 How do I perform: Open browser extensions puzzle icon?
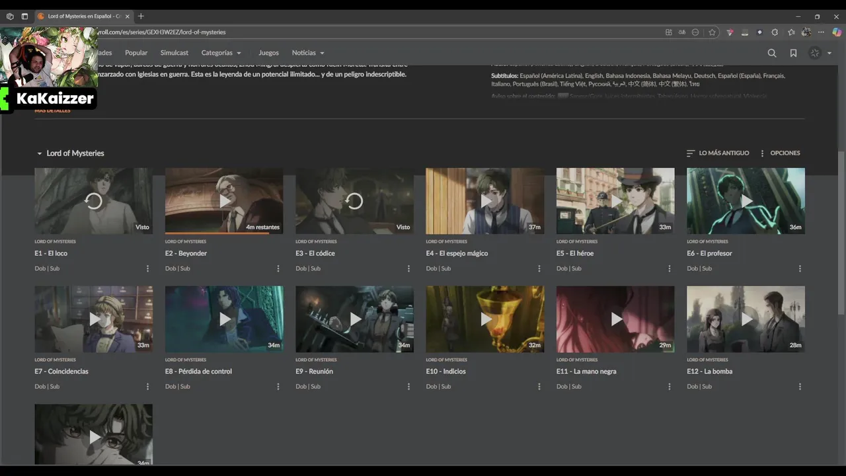[x=775, y=32]
